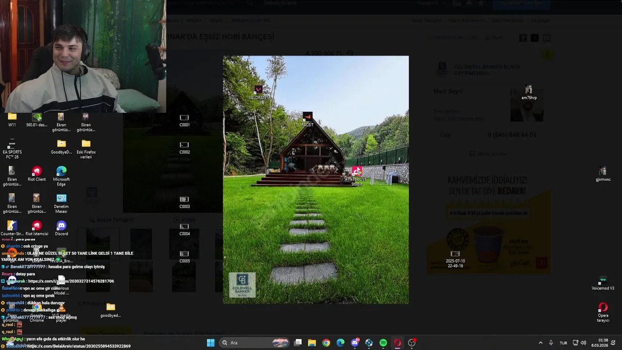Screen dimensions: 622x350
Task: Open Discord from the taskbar
Action: (x=355, y=343)
